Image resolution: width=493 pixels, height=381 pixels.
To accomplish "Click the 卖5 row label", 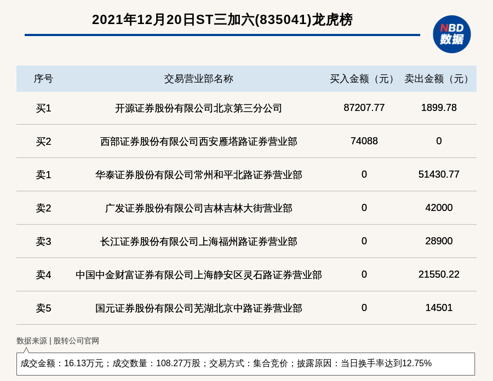I will point(43,308).
